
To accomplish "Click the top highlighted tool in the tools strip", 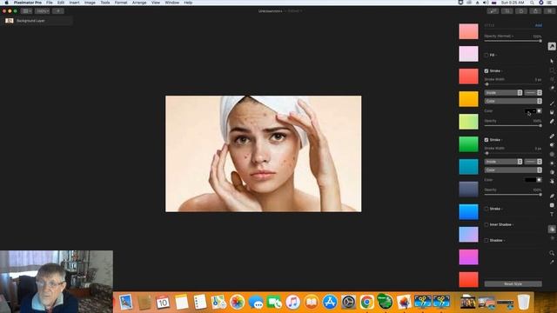I will point(552,46).
